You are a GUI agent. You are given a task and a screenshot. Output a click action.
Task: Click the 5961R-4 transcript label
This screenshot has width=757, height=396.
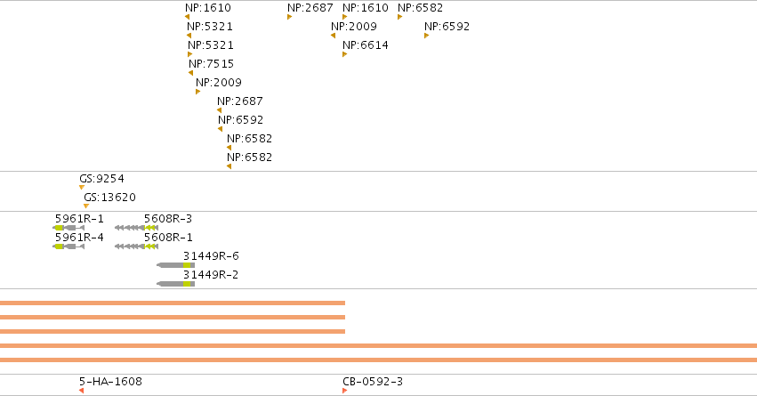[x=79, y=237]
